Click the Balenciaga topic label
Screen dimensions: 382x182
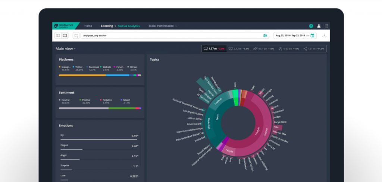(267, 93)
